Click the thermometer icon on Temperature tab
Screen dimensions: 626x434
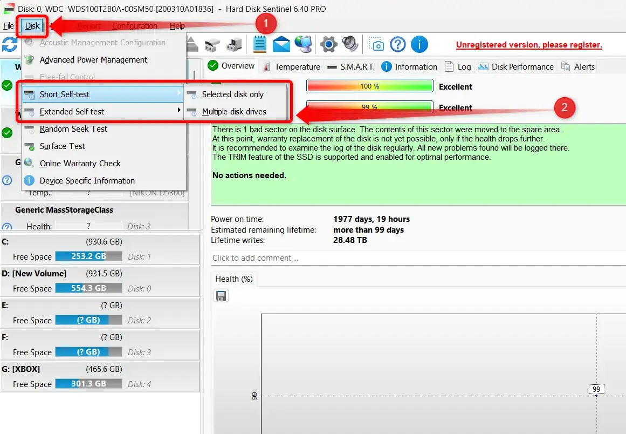(267, 67)
